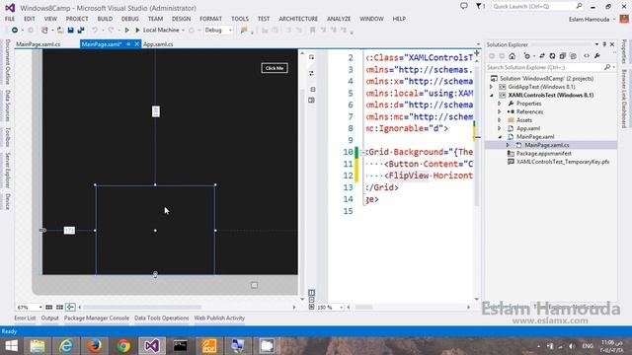Click Search Solution Explorer field

click(550, 68)
